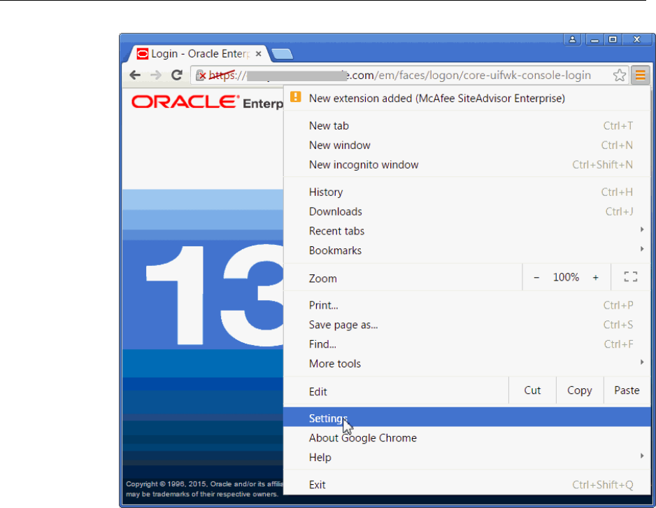Close the Chrome window
The height and width of the screenshot is (508, 656).
point(636,39)
